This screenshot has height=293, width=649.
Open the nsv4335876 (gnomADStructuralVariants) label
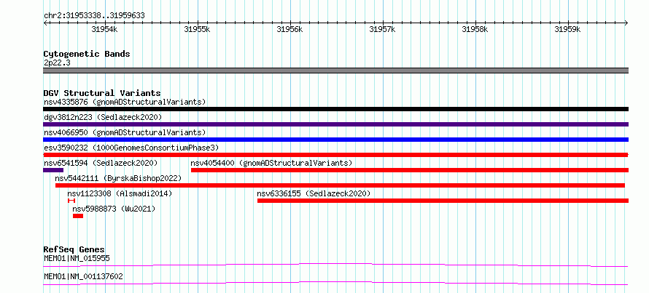pos(125,102)
